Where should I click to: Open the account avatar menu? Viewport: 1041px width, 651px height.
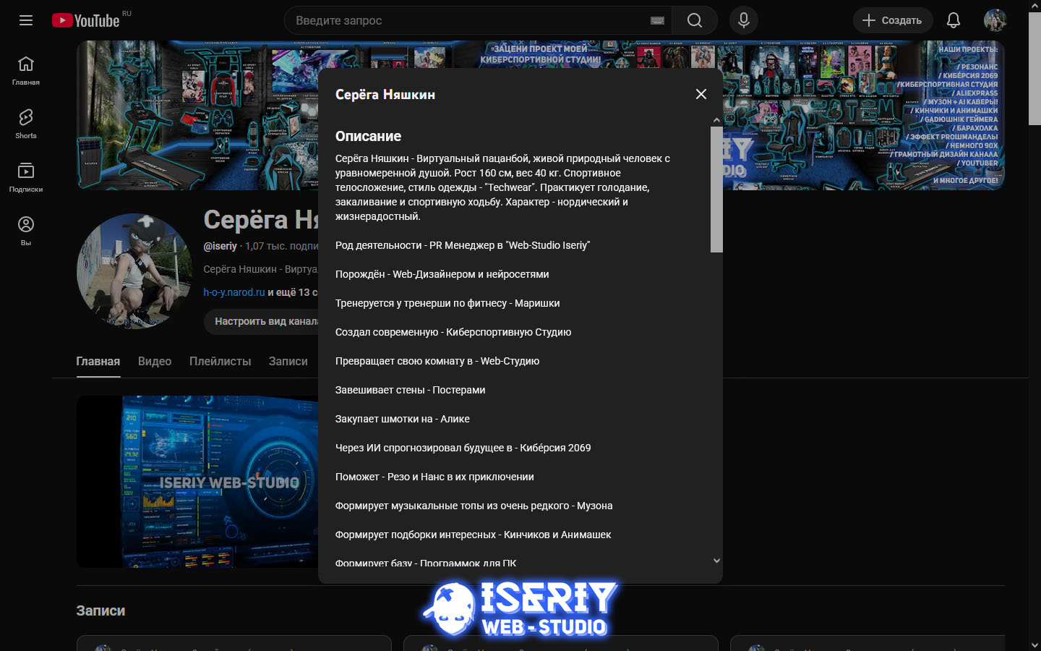point(995,20)
